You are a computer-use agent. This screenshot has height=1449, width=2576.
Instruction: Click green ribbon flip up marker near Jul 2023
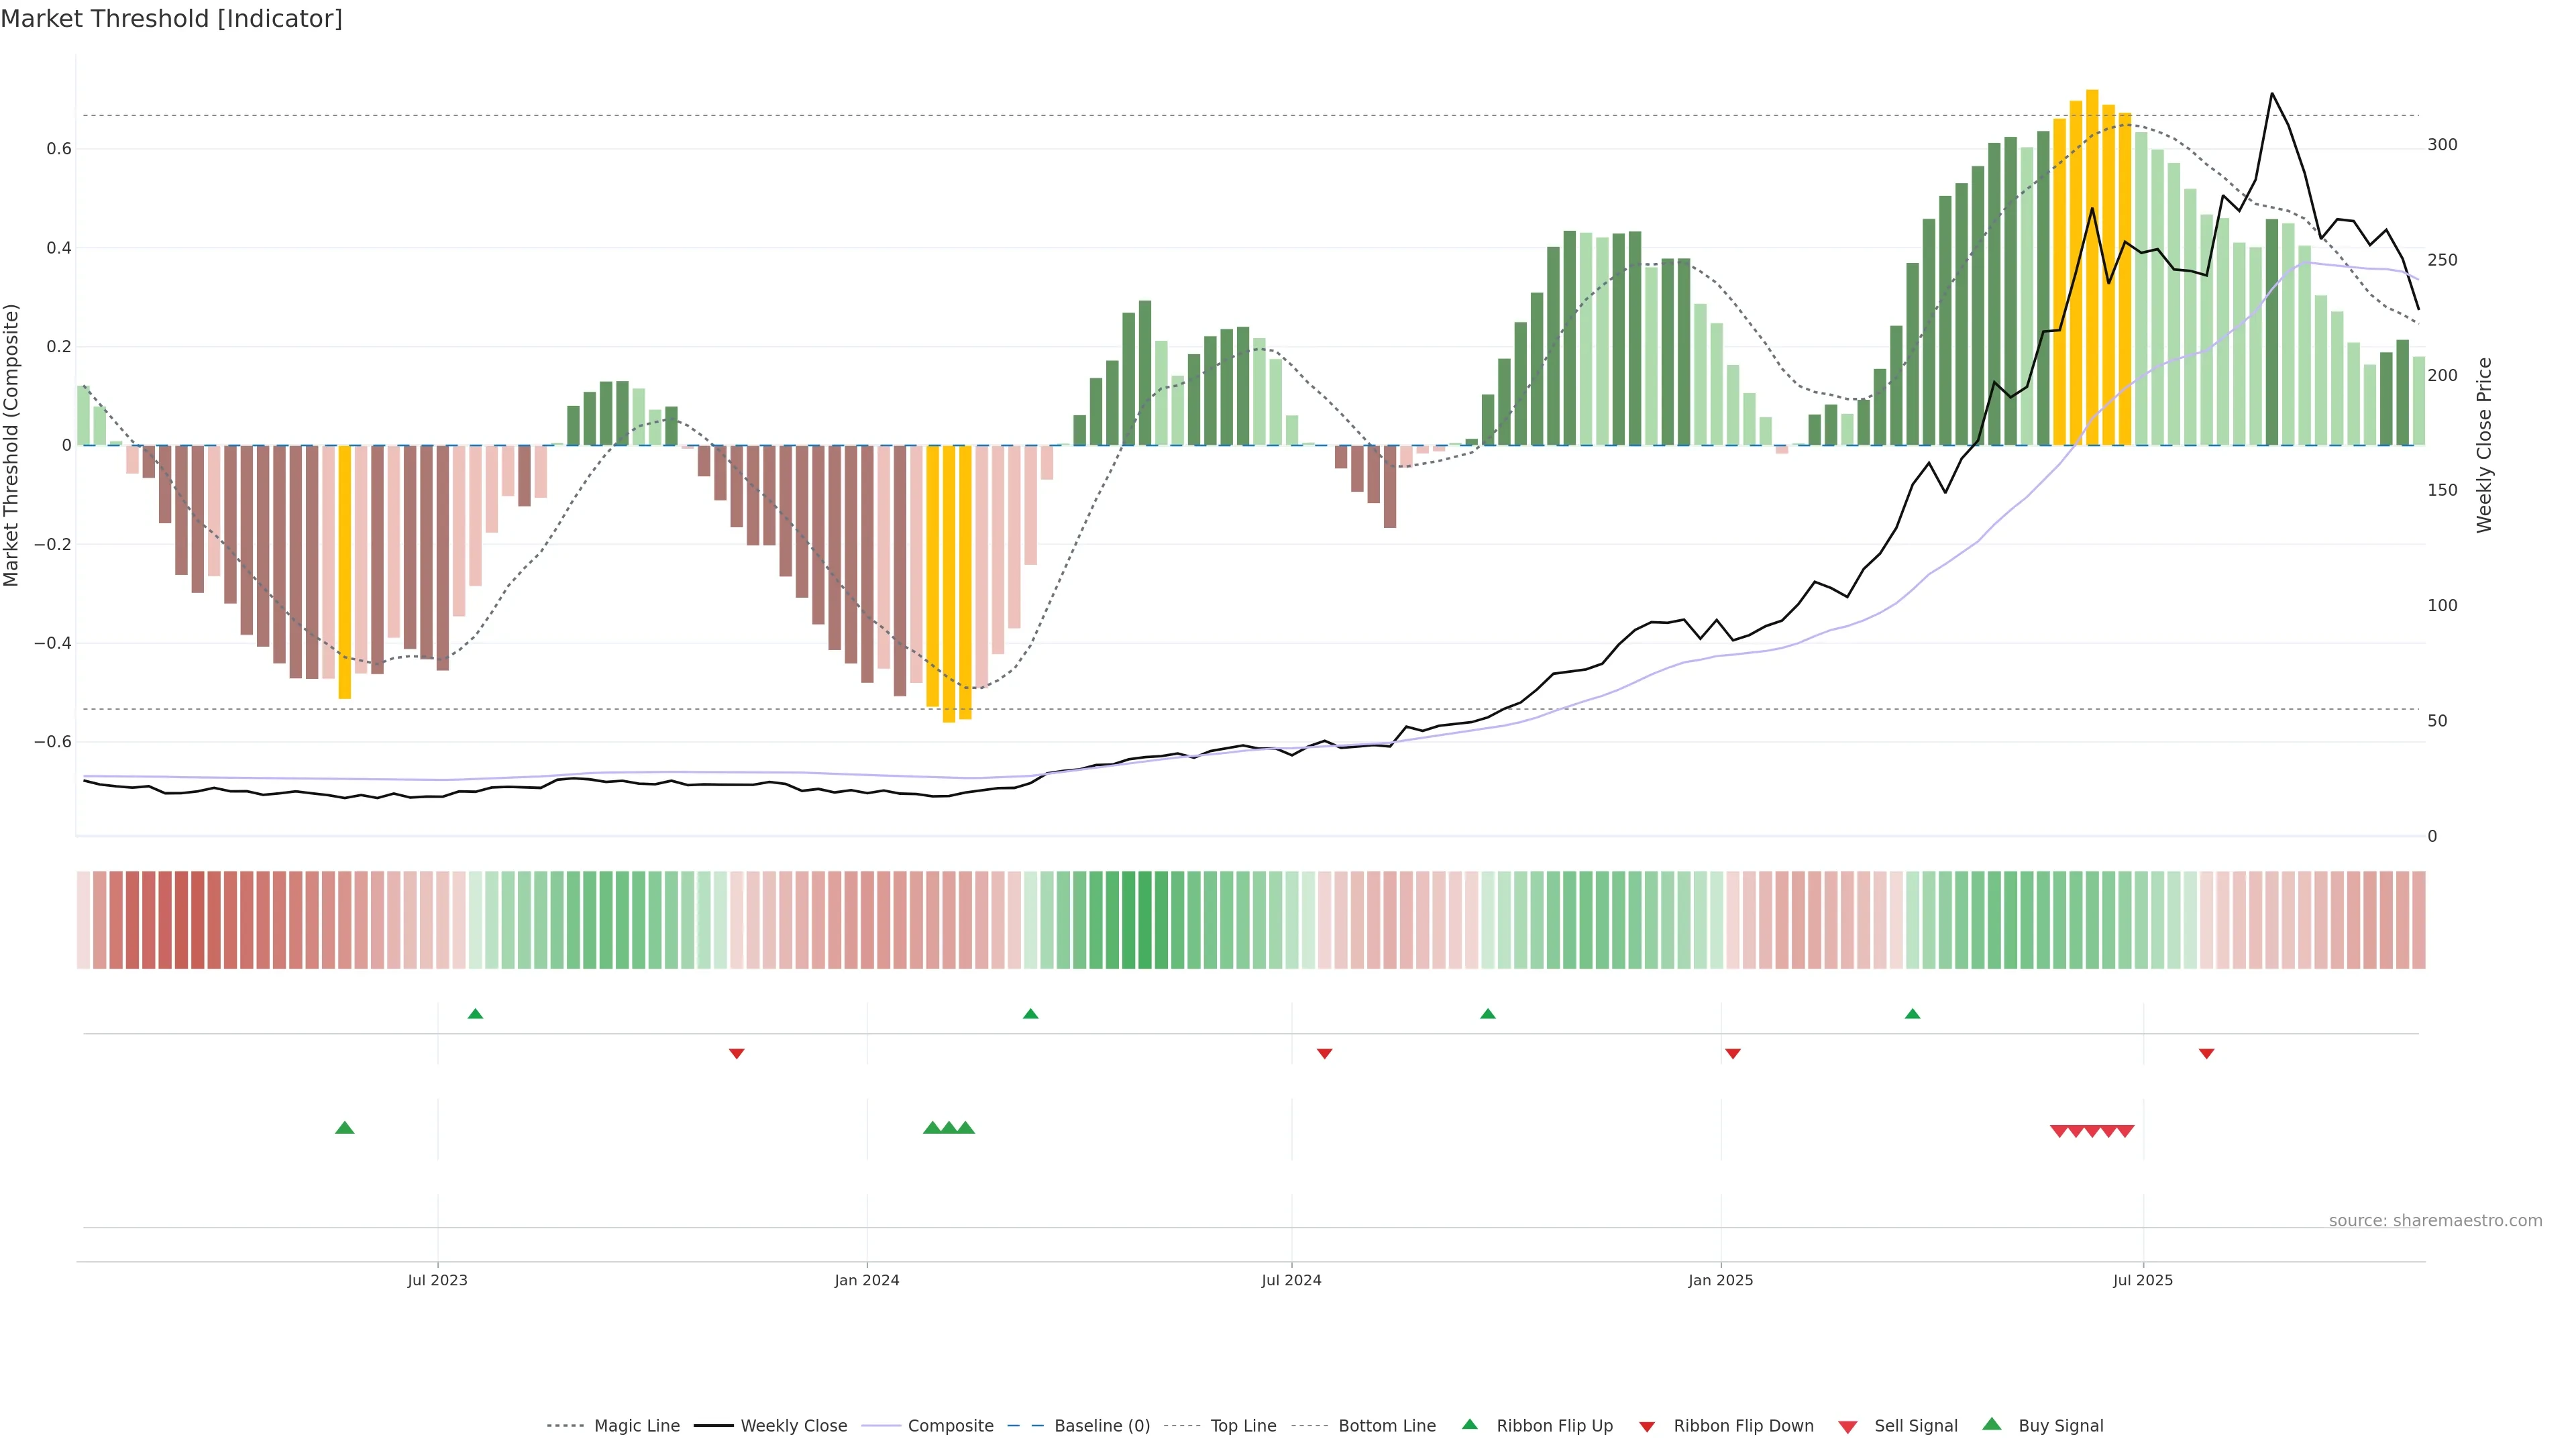(x=476, y=1014)
